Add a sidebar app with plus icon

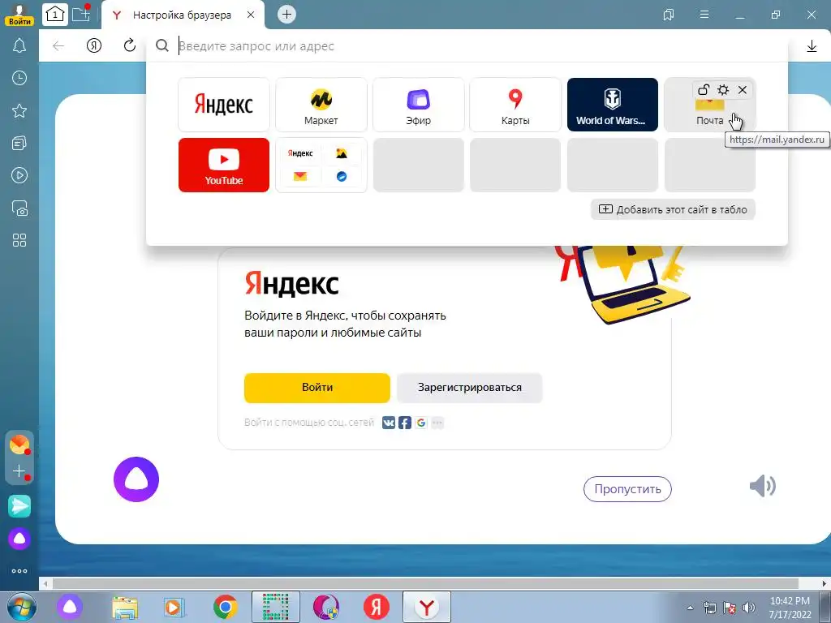(x=19, y=471)
